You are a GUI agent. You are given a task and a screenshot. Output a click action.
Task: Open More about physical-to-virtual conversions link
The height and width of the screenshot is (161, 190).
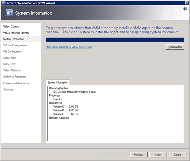(69, 47)
